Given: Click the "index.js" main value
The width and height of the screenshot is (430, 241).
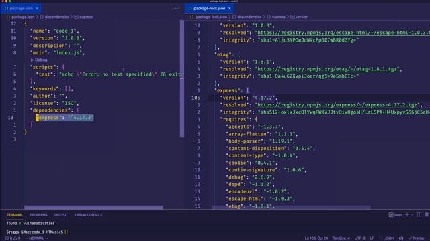Looking at the screenshot, I should click(x=68, y=53).
